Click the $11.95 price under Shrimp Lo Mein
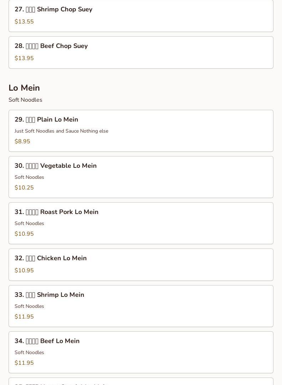This screenshot has width=282, height=385. click(x=24, y=316)
